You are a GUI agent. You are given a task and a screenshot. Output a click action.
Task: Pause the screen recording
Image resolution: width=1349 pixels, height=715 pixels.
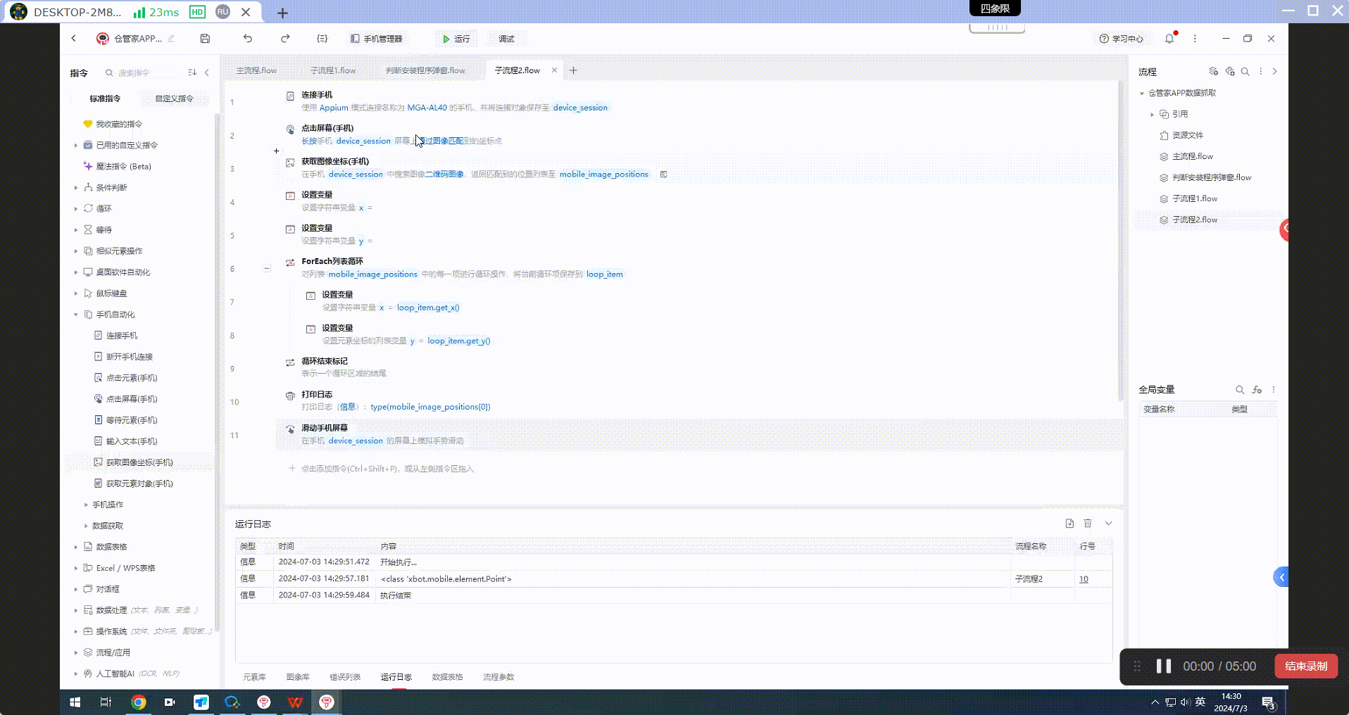click(x=1164, y=666)
